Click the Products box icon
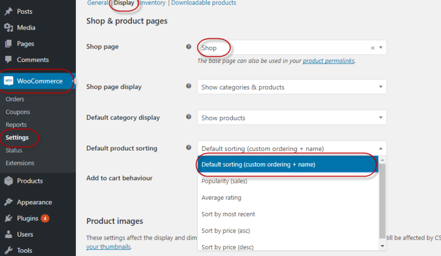 click(8, 181)
